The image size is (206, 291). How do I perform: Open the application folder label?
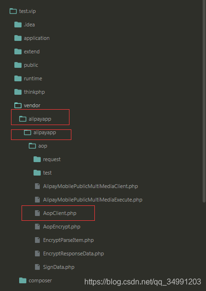pyautogui.click(x=36, y=38)
